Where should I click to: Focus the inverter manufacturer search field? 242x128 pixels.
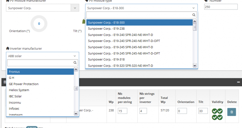coord(43,62)
